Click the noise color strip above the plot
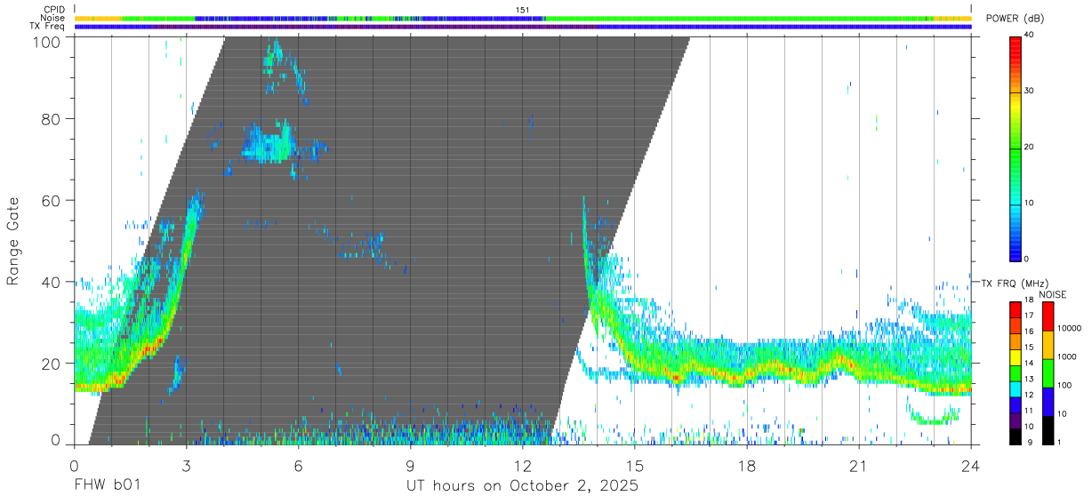The height and width of the screenshot is (504, 1092). click(x=523, y=18)
